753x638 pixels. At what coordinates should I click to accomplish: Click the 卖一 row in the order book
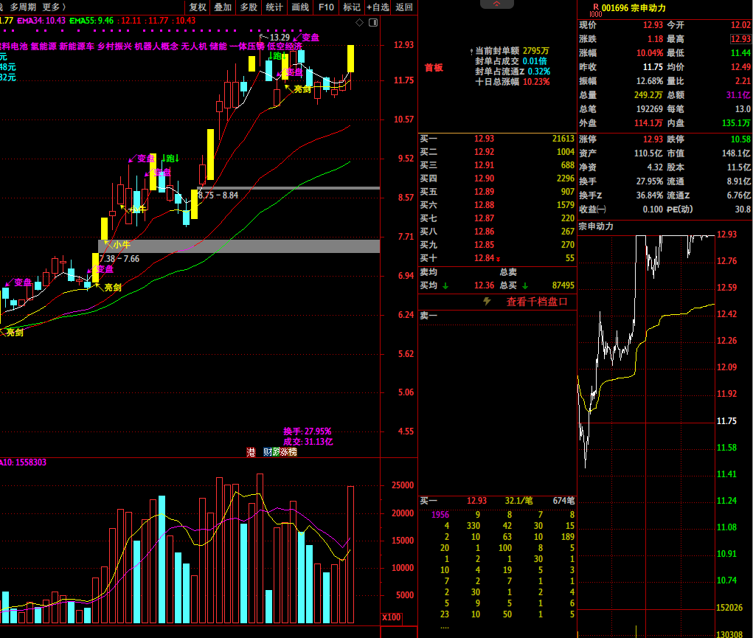(497, 316)
